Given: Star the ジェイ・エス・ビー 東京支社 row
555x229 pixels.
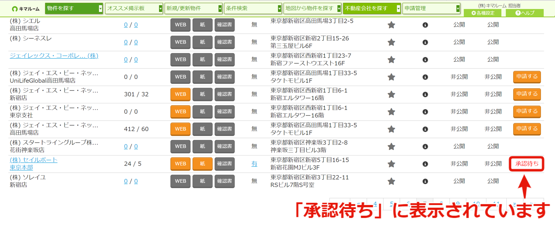Looking at the screenshot, I should pos(391,112).
